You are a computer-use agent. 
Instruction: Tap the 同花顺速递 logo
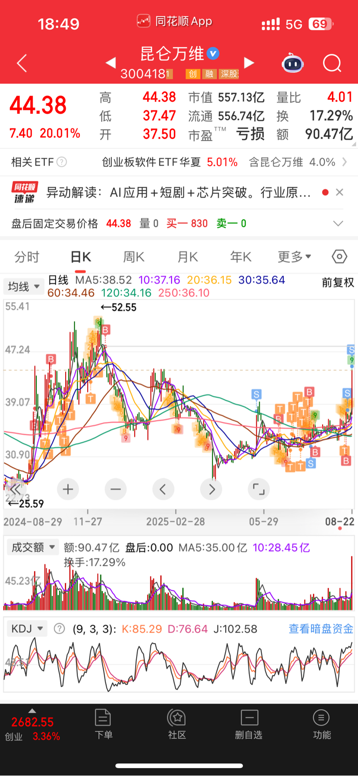point(24,192)
